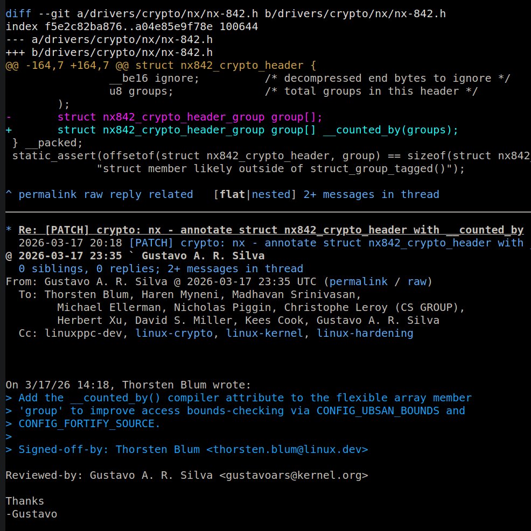Click the 'struct member likely outside' string line

click(281, 168)
